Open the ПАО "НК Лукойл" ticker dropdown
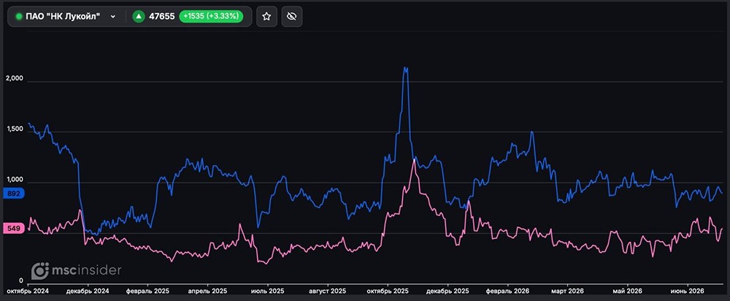The image size is (730, 301). click(66, 17)
